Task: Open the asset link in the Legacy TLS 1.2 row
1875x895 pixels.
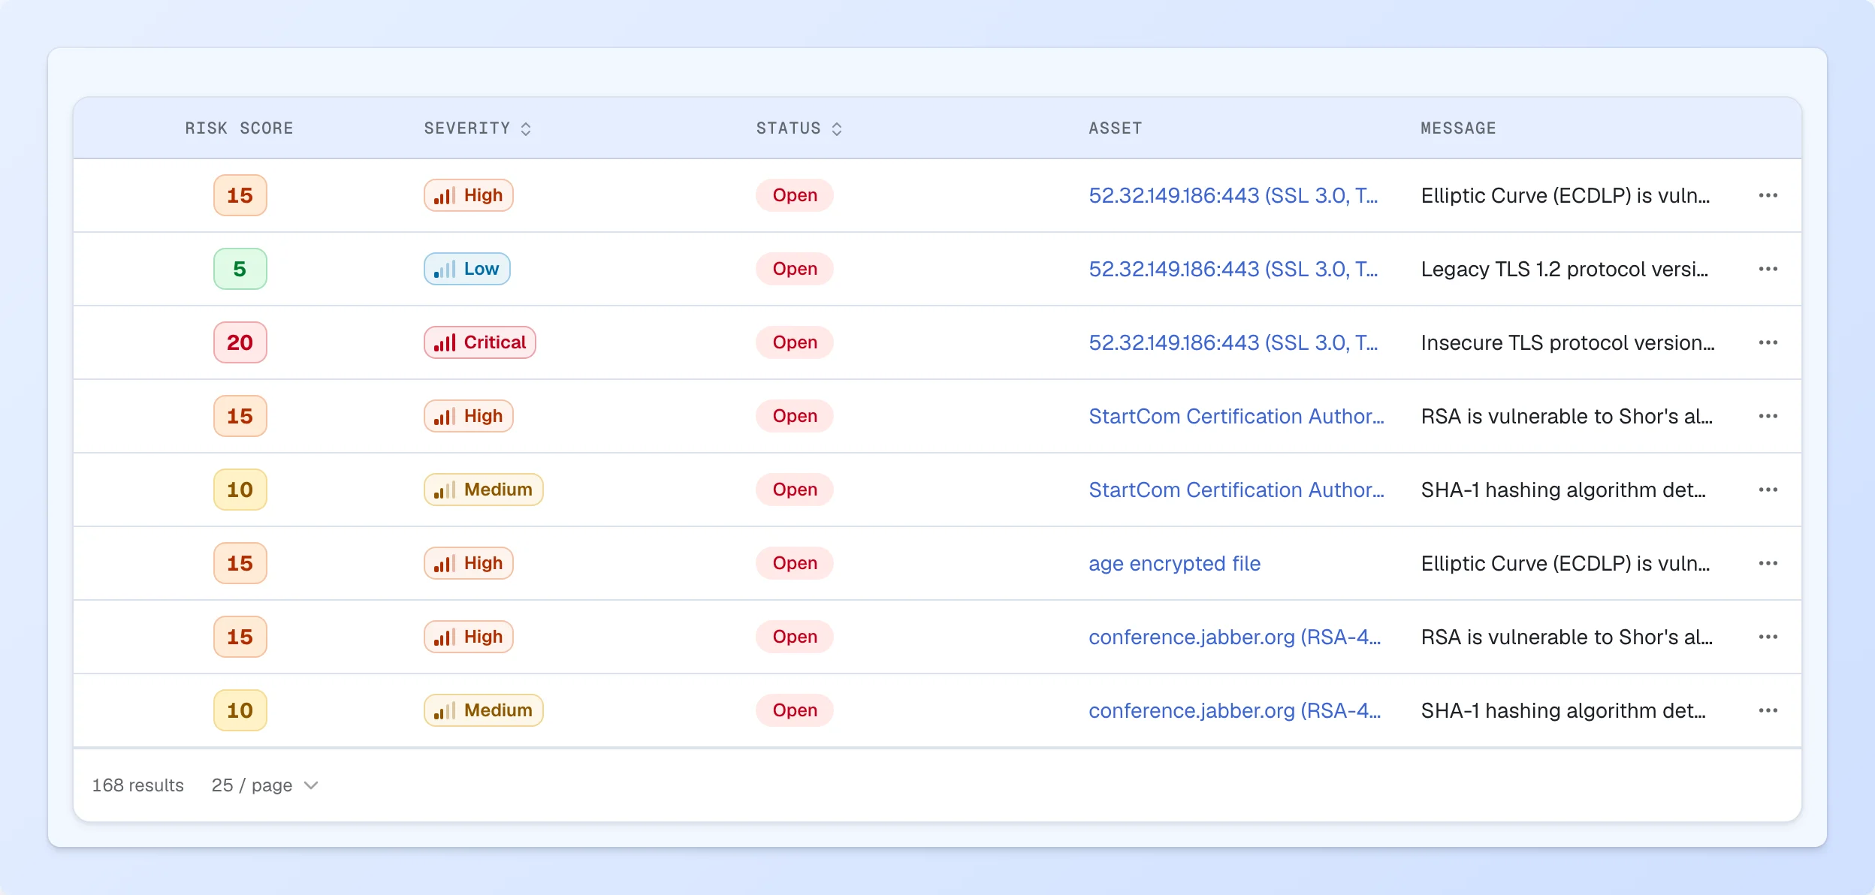Action: 1233,269
